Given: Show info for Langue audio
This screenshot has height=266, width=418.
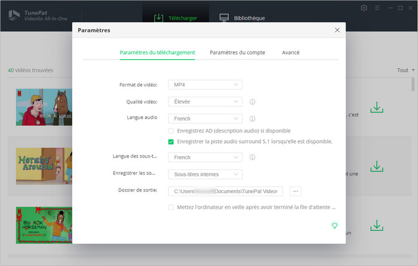Looking at the screenshot, I should pos(252,119).
